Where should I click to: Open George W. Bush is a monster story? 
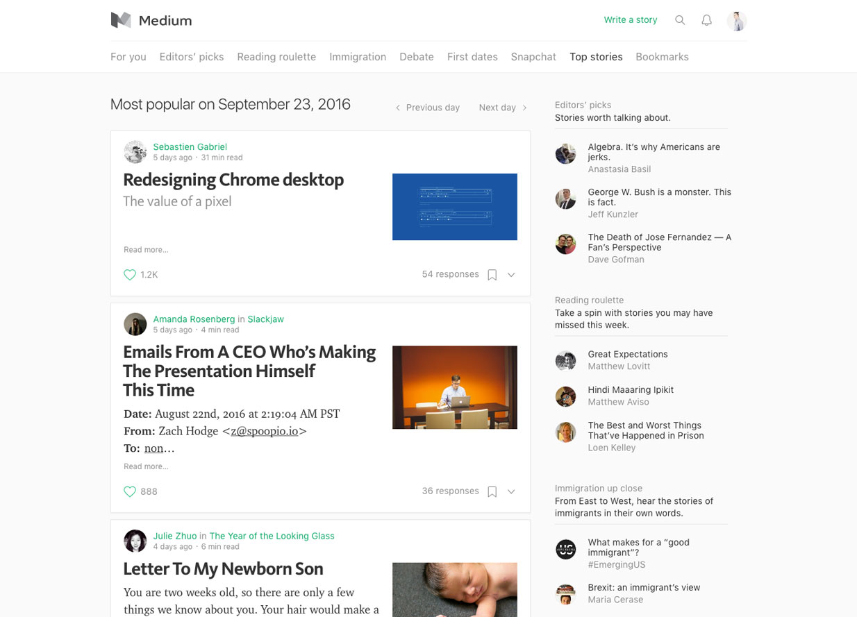click(660, 197)
